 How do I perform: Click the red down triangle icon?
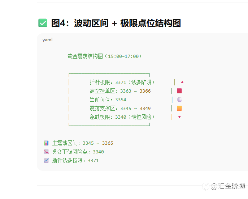point(179,117)
